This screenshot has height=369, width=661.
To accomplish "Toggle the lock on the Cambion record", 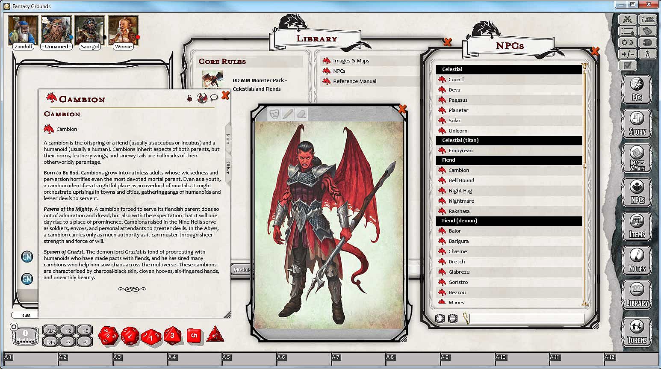I will click(190, 98).
